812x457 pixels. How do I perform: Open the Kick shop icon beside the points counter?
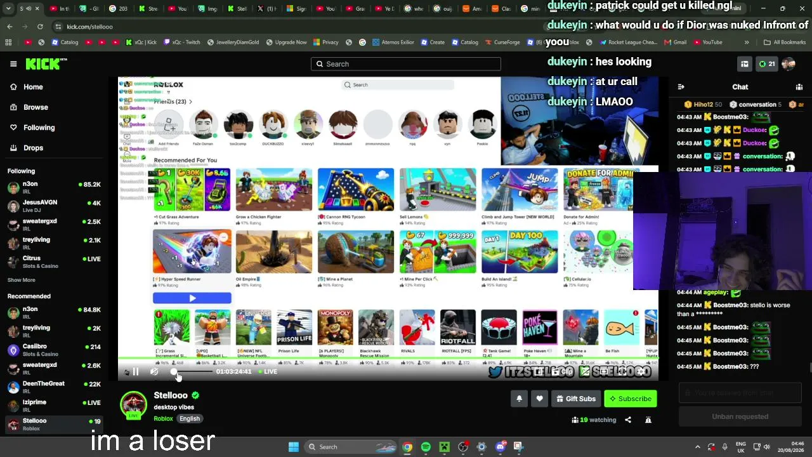745,64
